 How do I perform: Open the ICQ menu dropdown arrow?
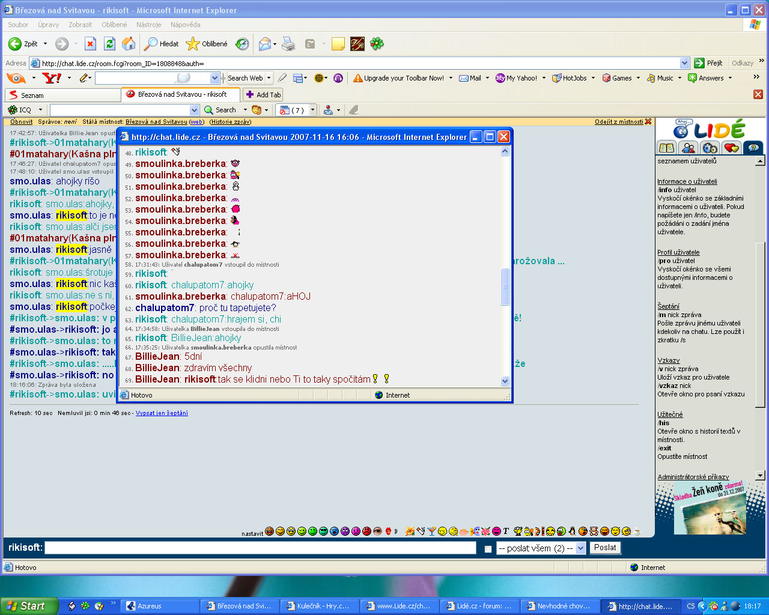40,110
